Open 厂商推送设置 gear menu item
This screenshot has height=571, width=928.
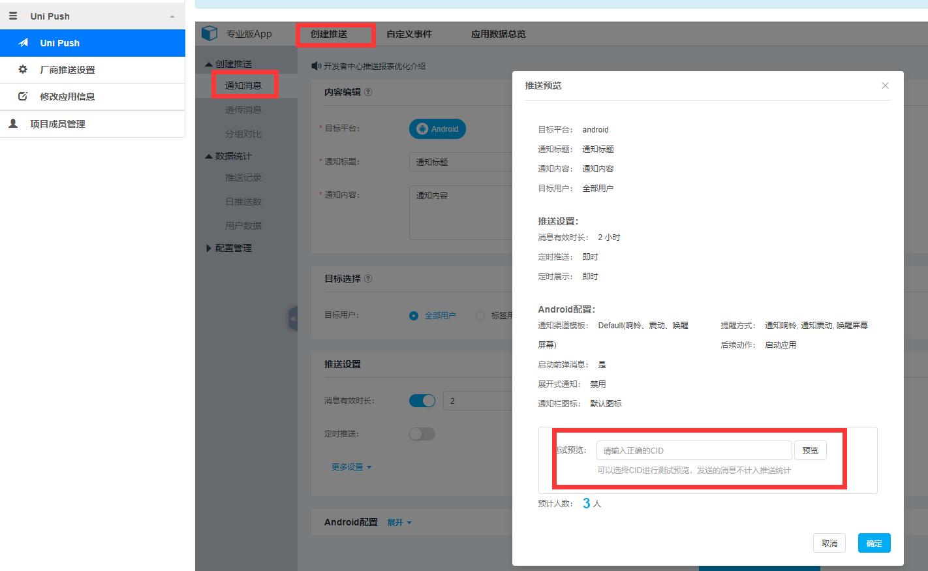[x=93, y=70]
